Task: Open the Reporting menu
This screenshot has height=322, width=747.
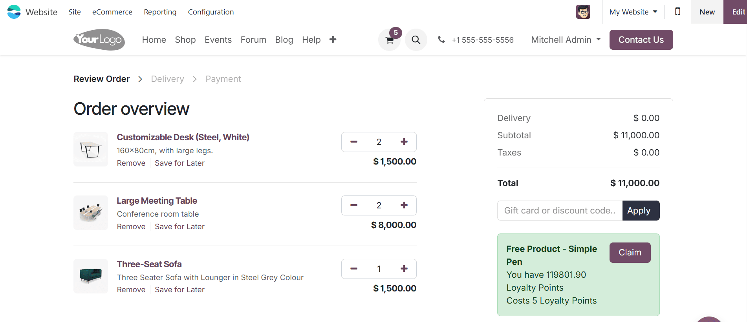Action: [160, 12]
